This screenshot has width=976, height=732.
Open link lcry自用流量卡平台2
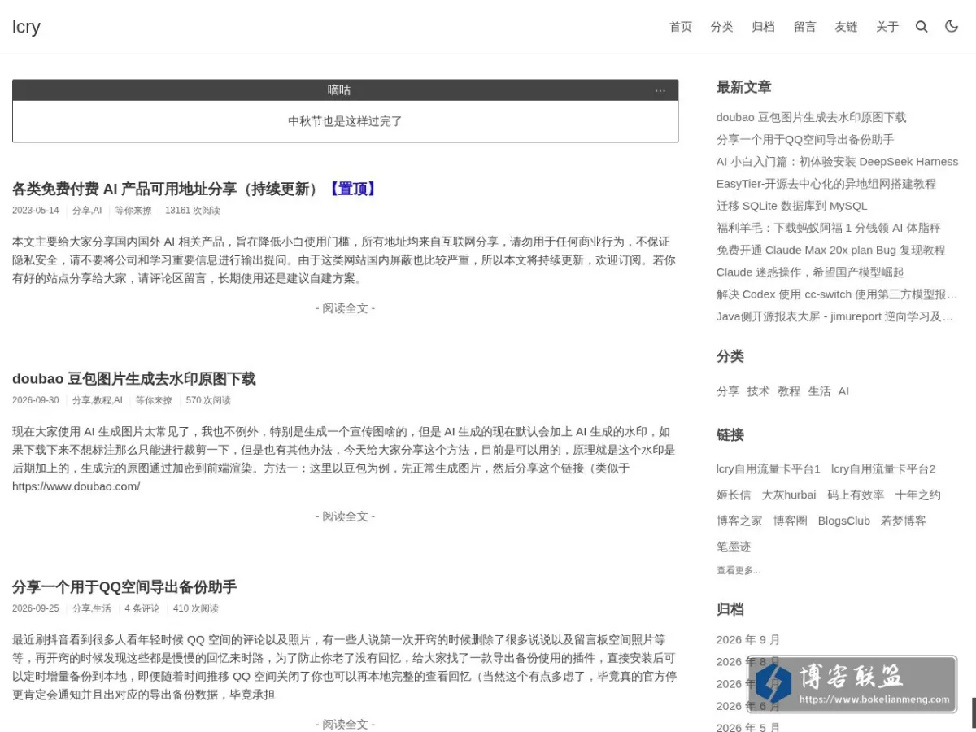[x=883, y=468]
